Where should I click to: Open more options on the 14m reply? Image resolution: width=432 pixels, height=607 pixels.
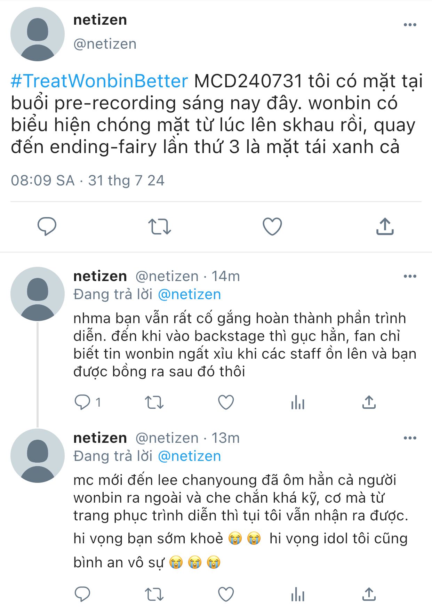410,276
